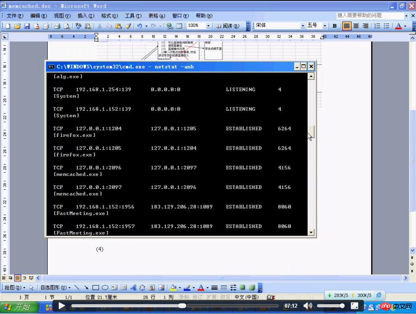Expand the fill color dropdown arrow

coord(180,288)
